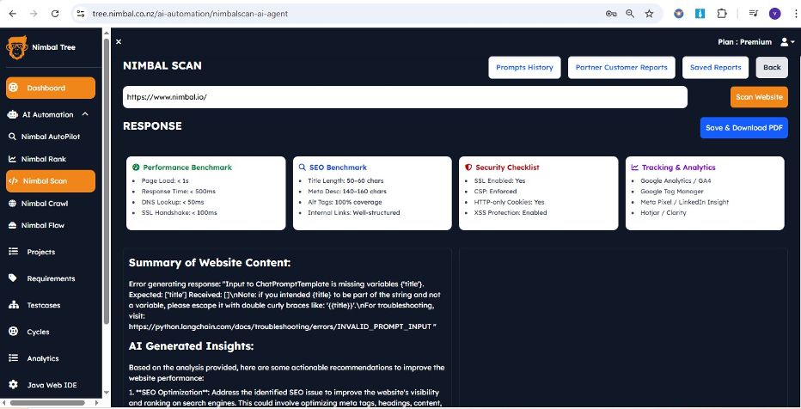Open Testcases from the sidebar
Viewport: 801px width, 409px height.
click(41, 305)
